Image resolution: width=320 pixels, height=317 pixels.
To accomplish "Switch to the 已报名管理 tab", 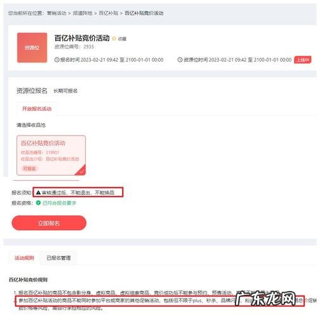I will pos(58,258).
